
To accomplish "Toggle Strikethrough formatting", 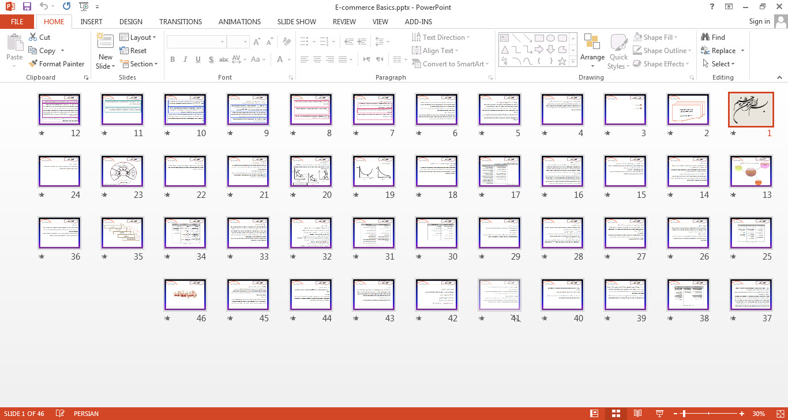I will point(224,59).
